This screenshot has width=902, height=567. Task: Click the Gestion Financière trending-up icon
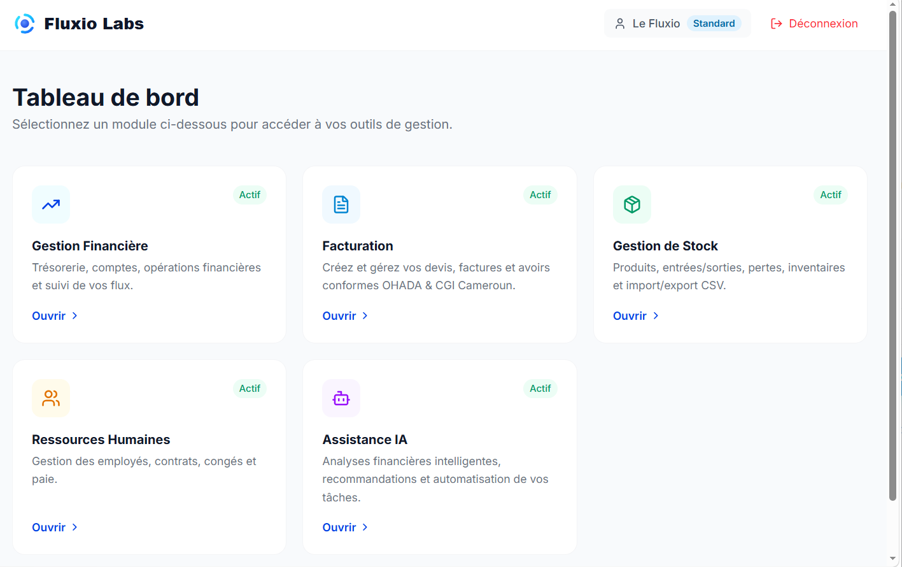pos(51,205)
